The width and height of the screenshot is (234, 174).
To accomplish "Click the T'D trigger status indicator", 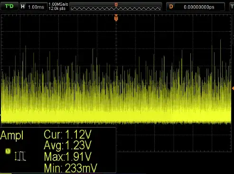I will pos(9,6).
